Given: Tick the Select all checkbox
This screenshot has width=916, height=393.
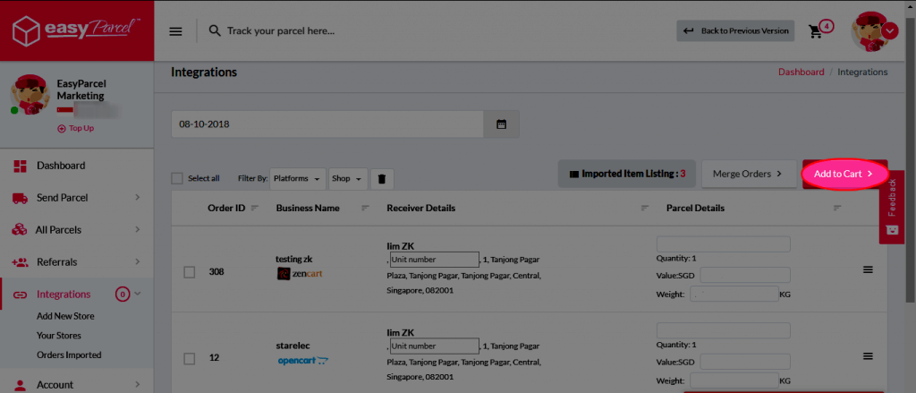Looking at the screenshot, I should [177, 178].
